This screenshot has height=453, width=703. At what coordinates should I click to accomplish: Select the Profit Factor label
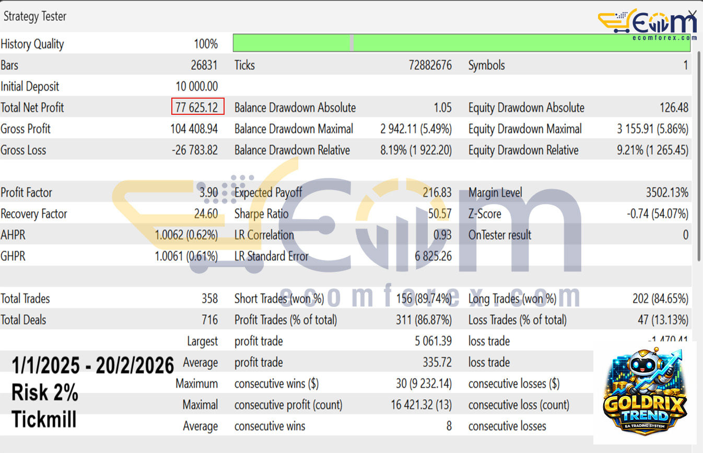(x=27, y=193)
